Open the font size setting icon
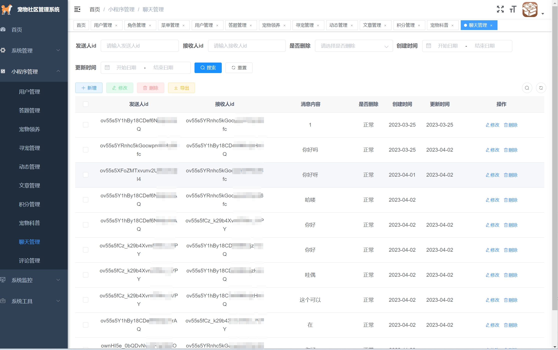Viewport: 558px width, 350px height. pyautogui.click(x=513, y=10)
